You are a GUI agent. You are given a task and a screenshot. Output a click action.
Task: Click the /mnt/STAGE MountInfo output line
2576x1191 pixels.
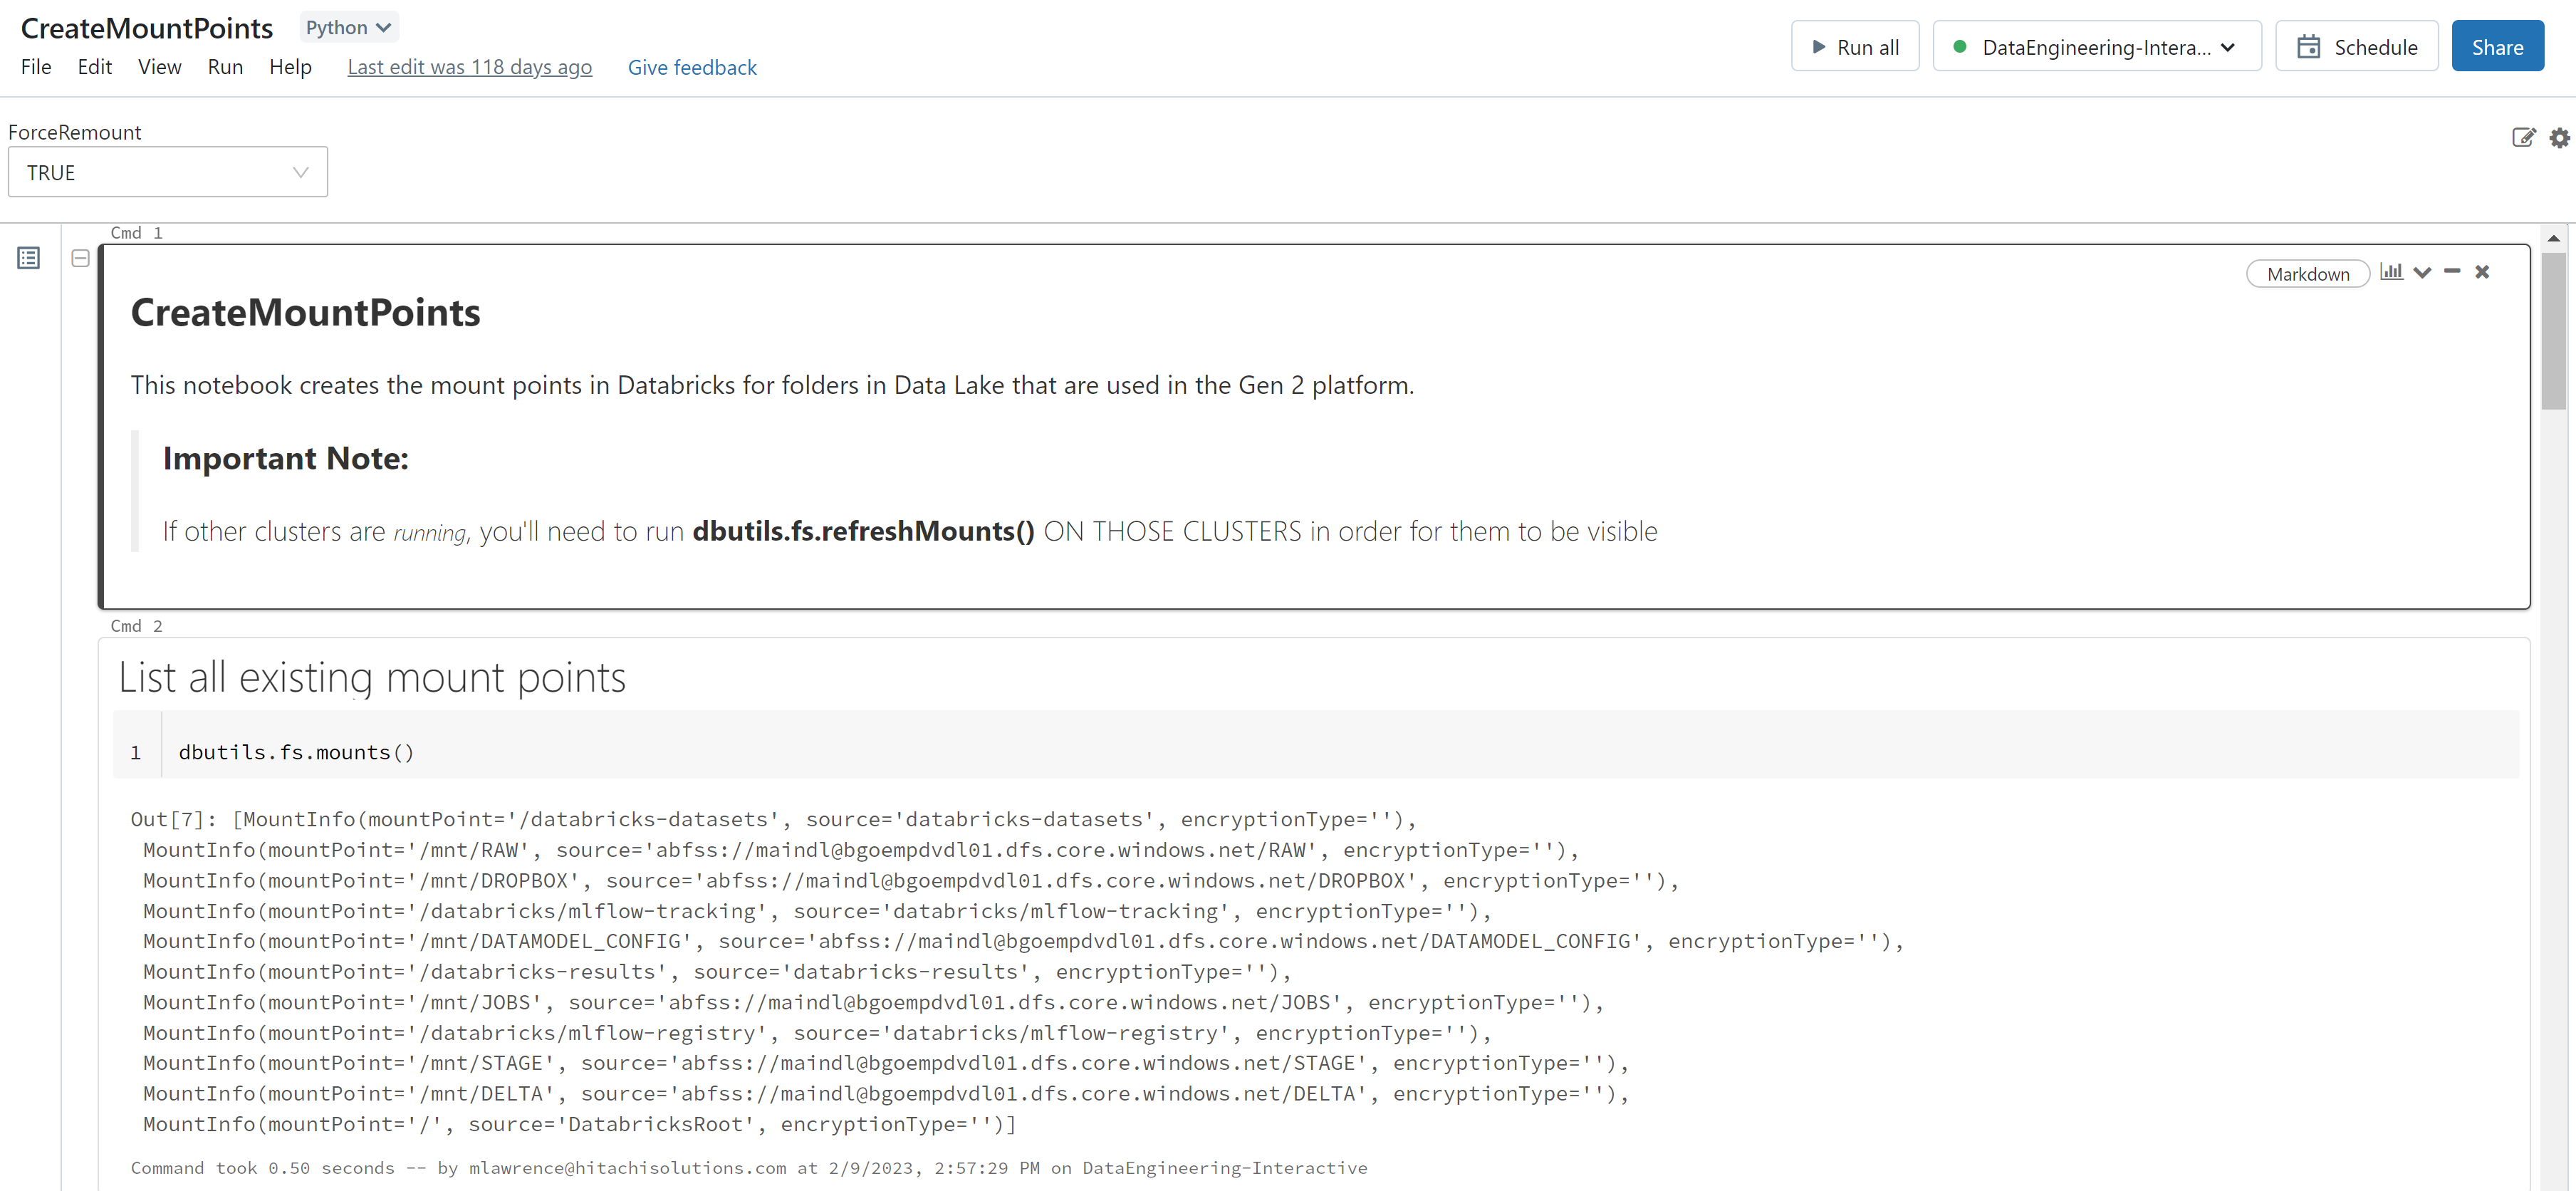tap(885, 1063)
